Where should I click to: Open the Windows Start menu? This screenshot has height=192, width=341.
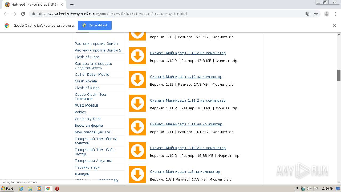(x=7, y=189)
